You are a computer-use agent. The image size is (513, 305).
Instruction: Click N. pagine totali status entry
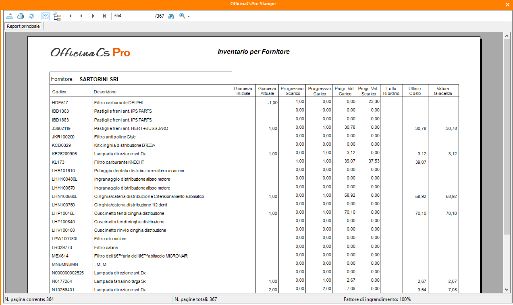pos(195,299)
